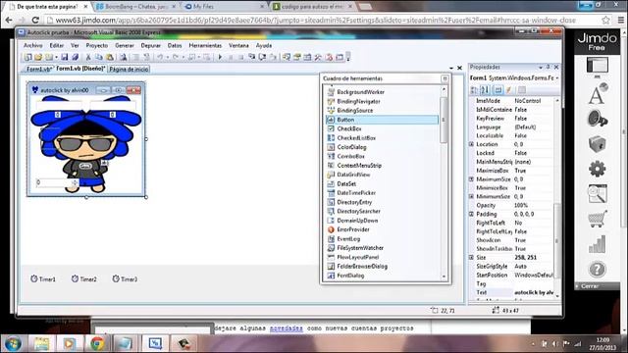Click Text property value field
Viewport: 628px width, 353px height.
pyautogui.click(x=534, y=292)
